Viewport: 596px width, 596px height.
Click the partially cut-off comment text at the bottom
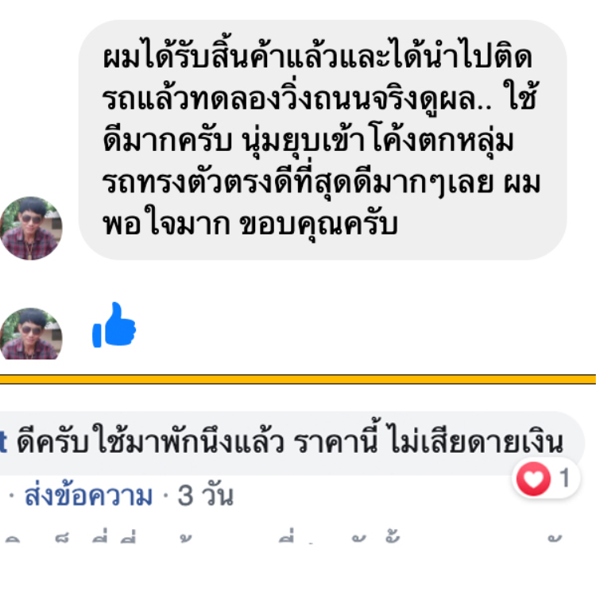point(284,536)
